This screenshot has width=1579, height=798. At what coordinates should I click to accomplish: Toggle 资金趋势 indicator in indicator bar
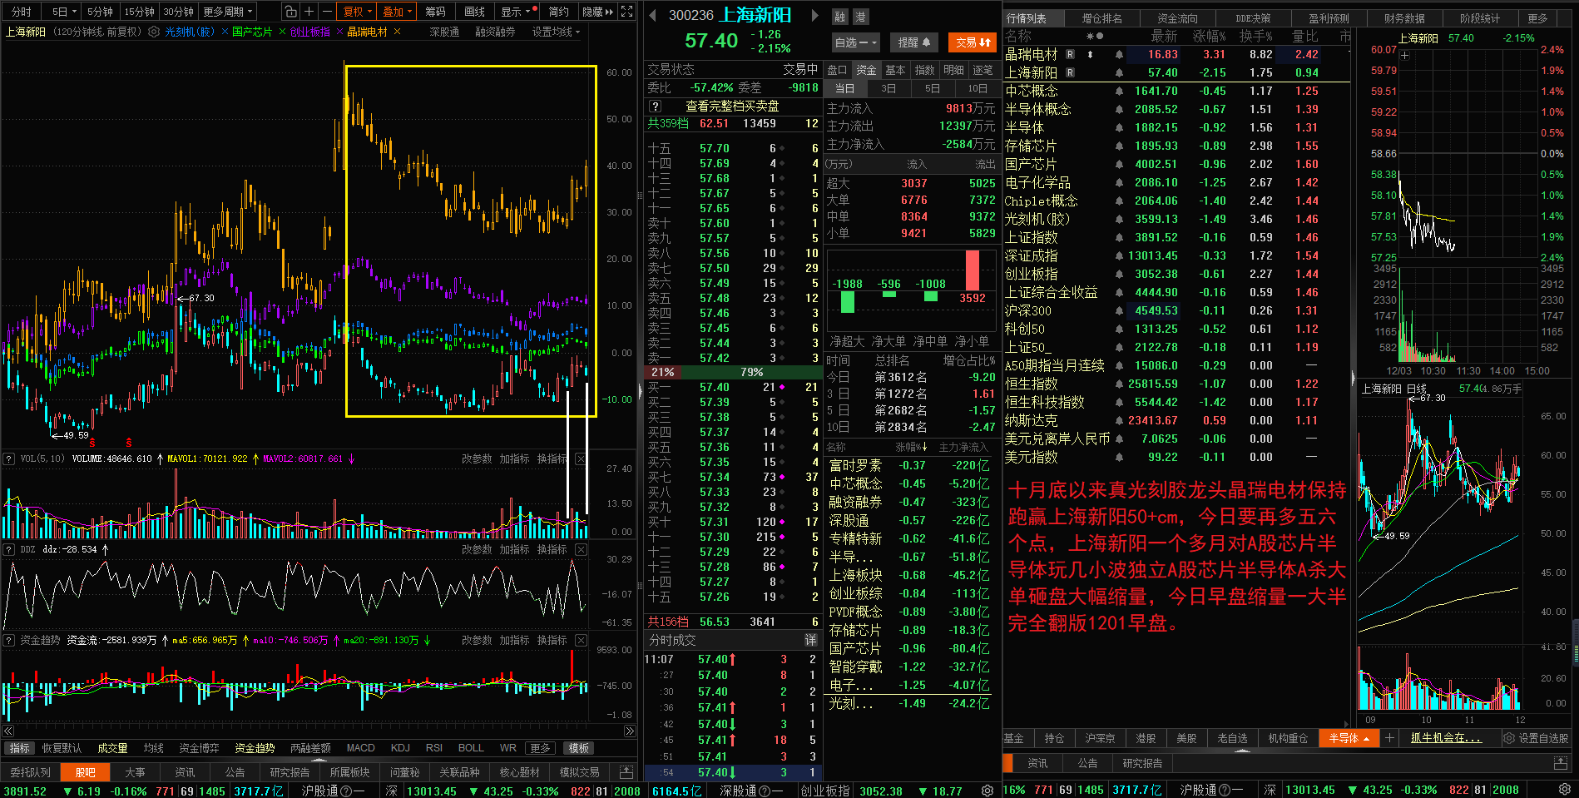[x=255, y=748]
